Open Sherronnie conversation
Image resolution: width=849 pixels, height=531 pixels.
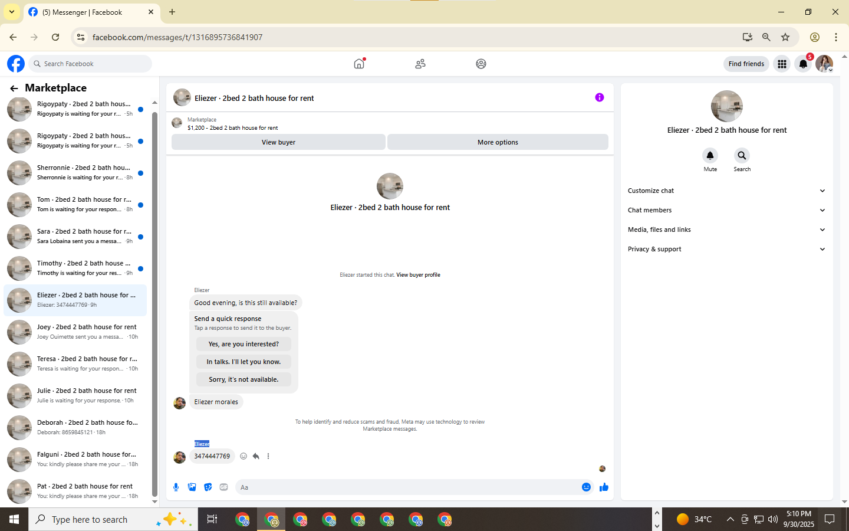coord(75,173)
